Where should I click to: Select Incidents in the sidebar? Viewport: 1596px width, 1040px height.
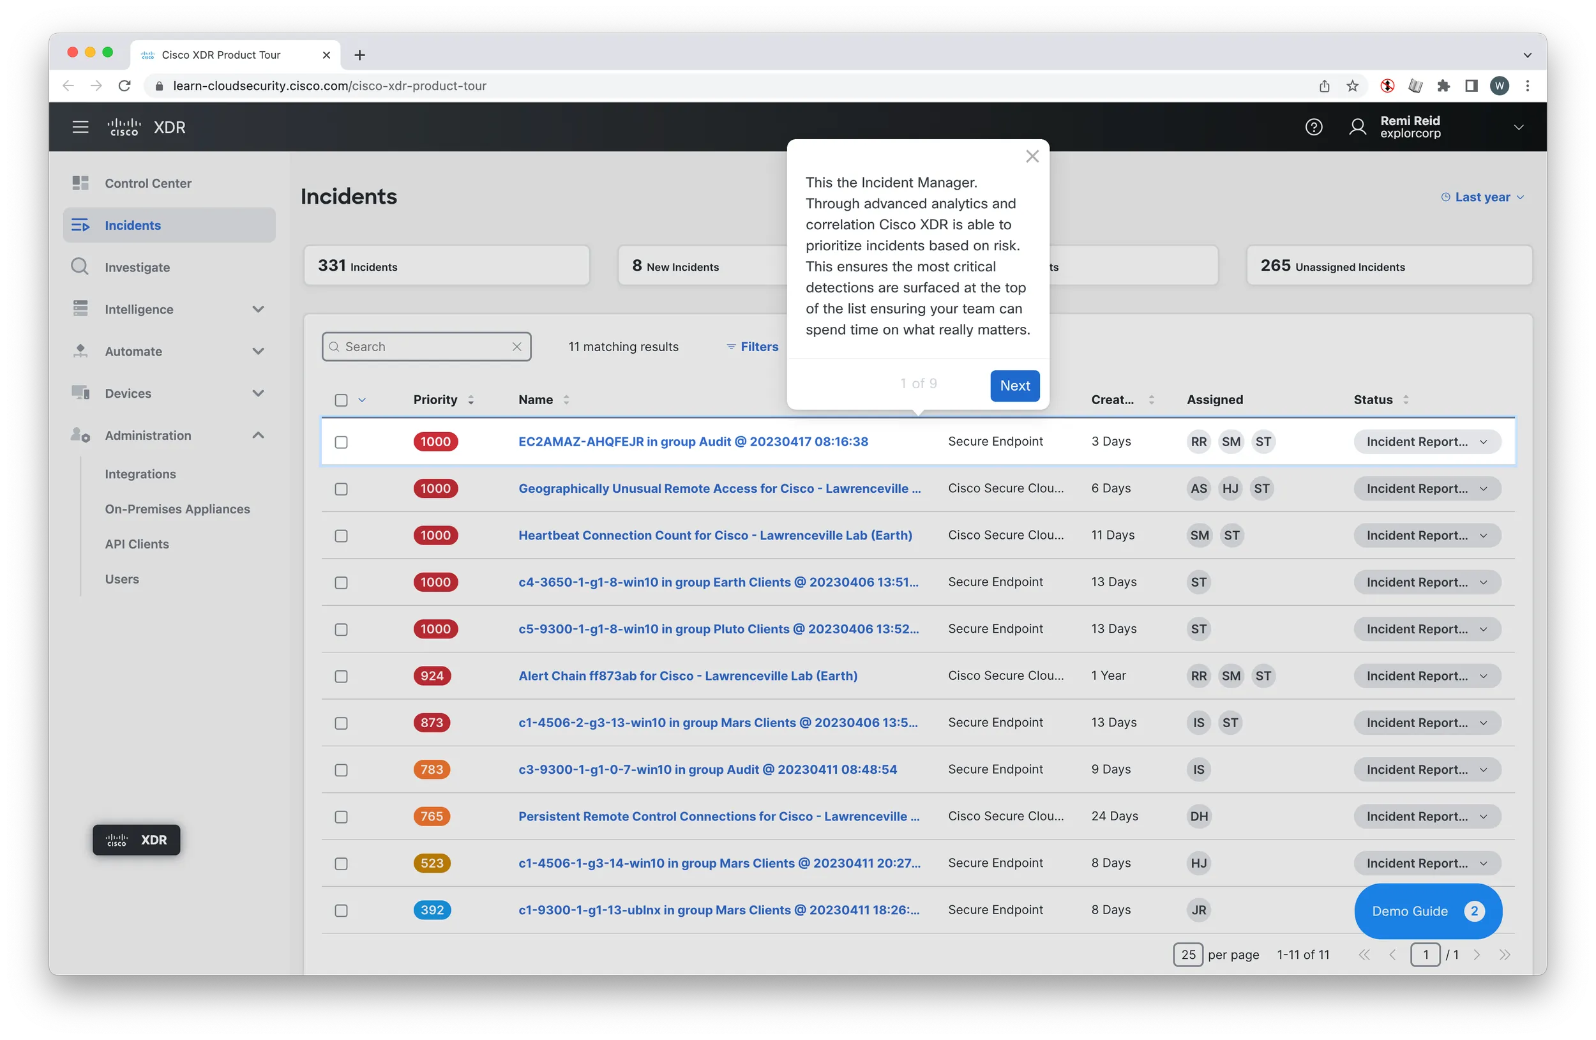tap(169, 225)
